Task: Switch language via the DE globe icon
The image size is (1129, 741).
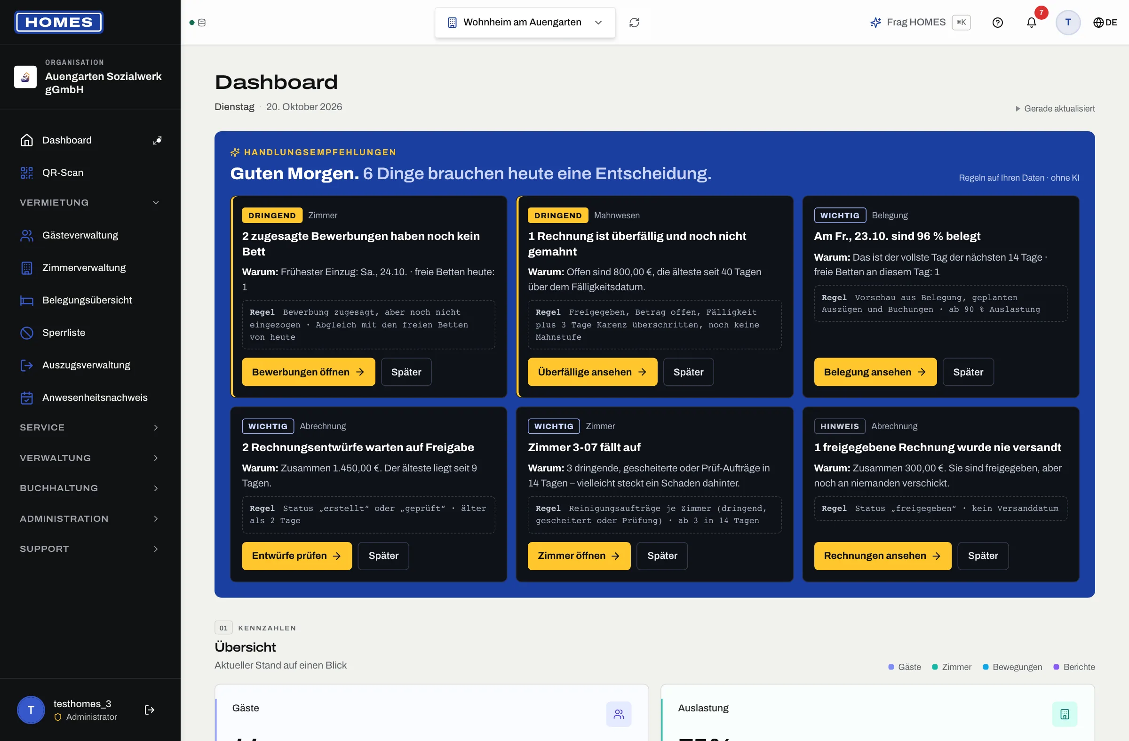Action: coord(1105,22)
